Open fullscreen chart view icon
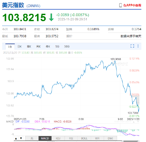 click(132, 46)
